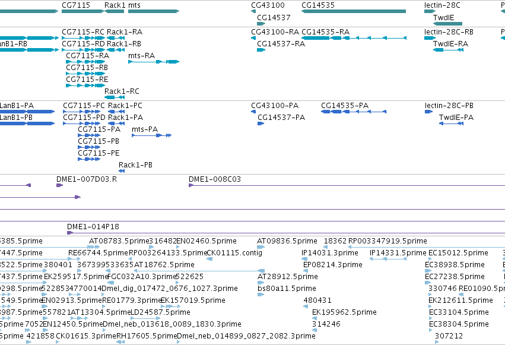Image resolution: width=505 pixels, height=345 pixels.
Task: Click the bs80a11.5prime EST label
Action: (x=287, y=289)
